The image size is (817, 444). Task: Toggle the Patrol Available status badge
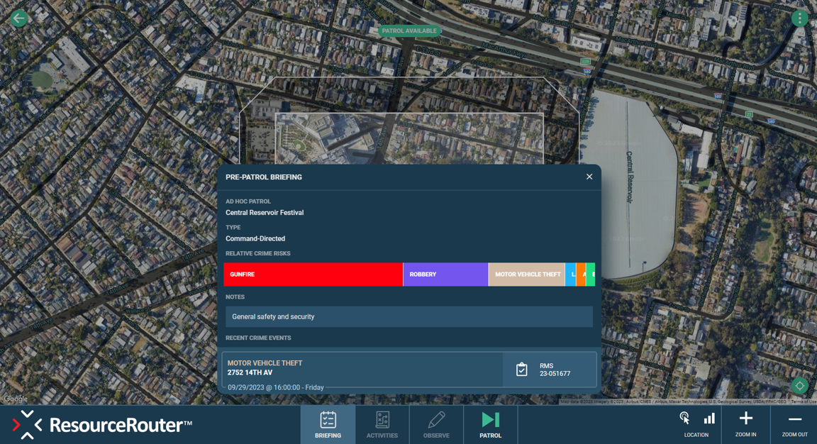(409, 30)
